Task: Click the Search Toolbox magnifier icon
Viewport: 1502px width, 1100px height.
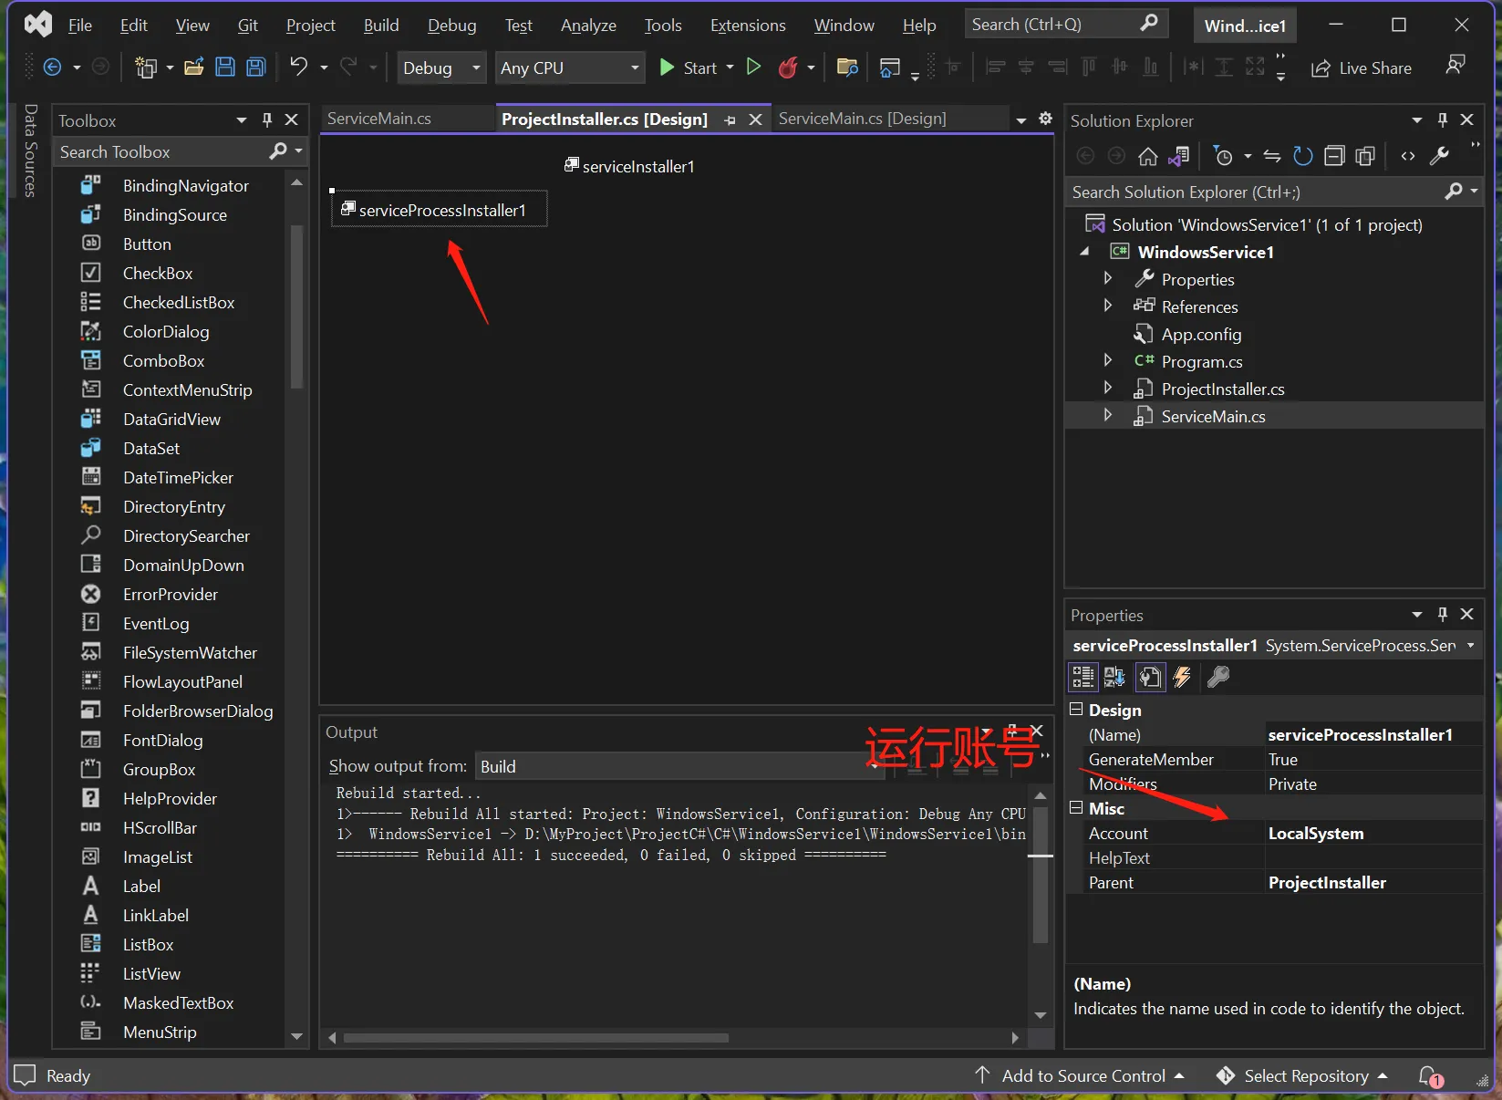Action: click(278, 151)
